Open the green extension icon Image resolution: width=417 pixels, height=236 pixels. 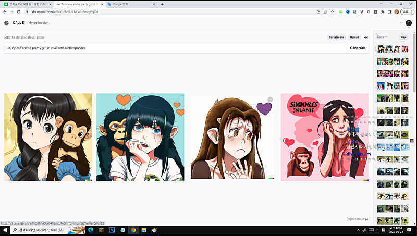click(x=341, y=11)
